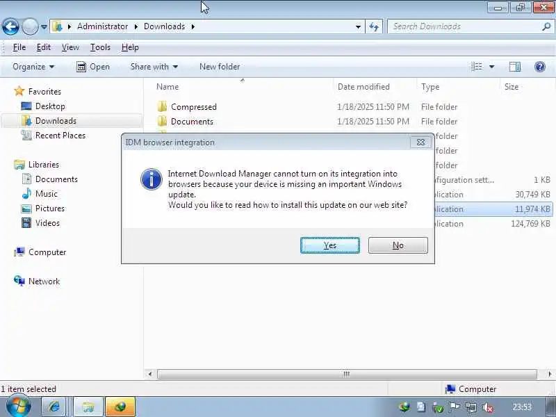Open the Help menu
556x417 pixels.
point(130,47)
